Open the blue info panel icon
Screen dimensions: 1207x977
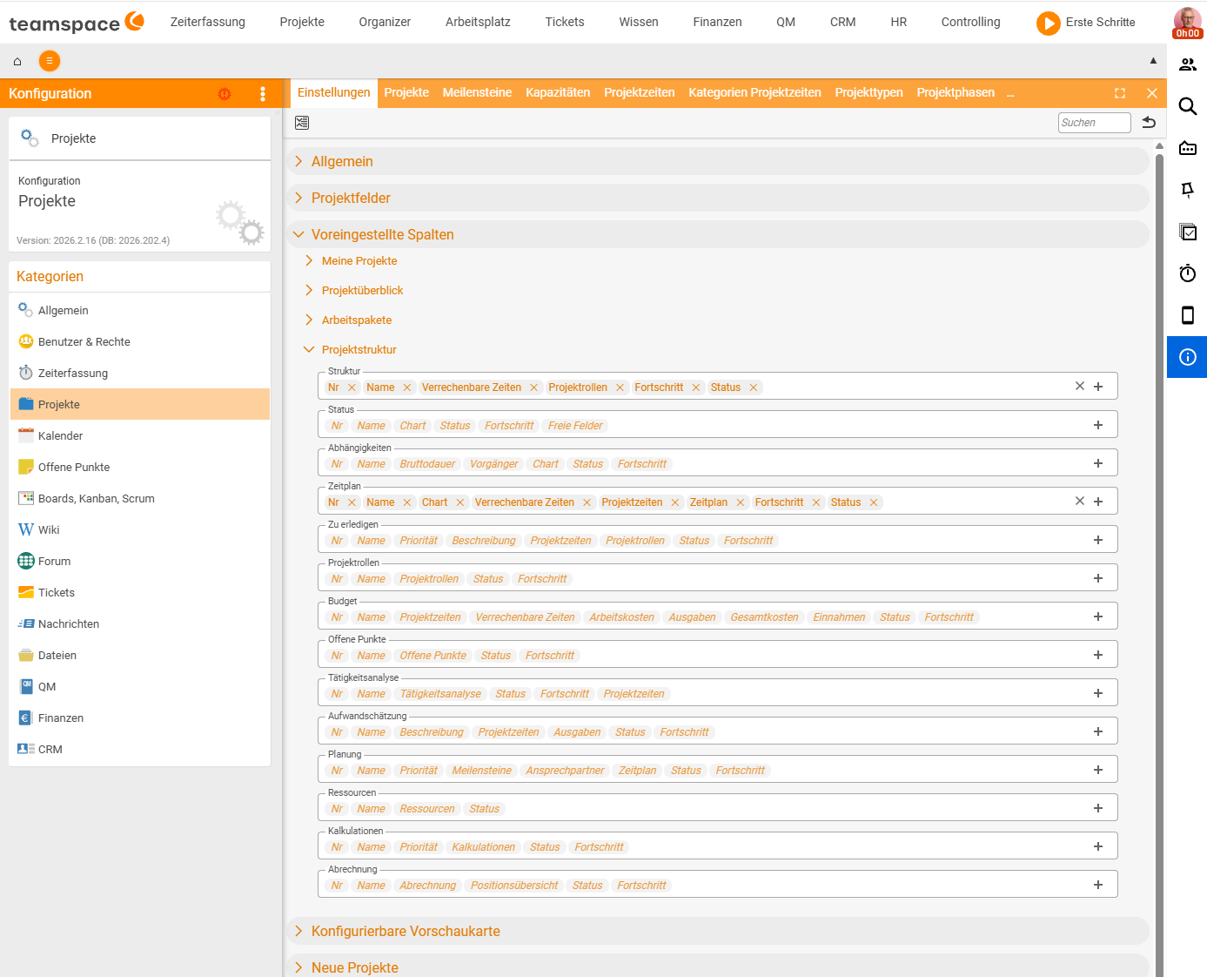tap(1188, 357)
